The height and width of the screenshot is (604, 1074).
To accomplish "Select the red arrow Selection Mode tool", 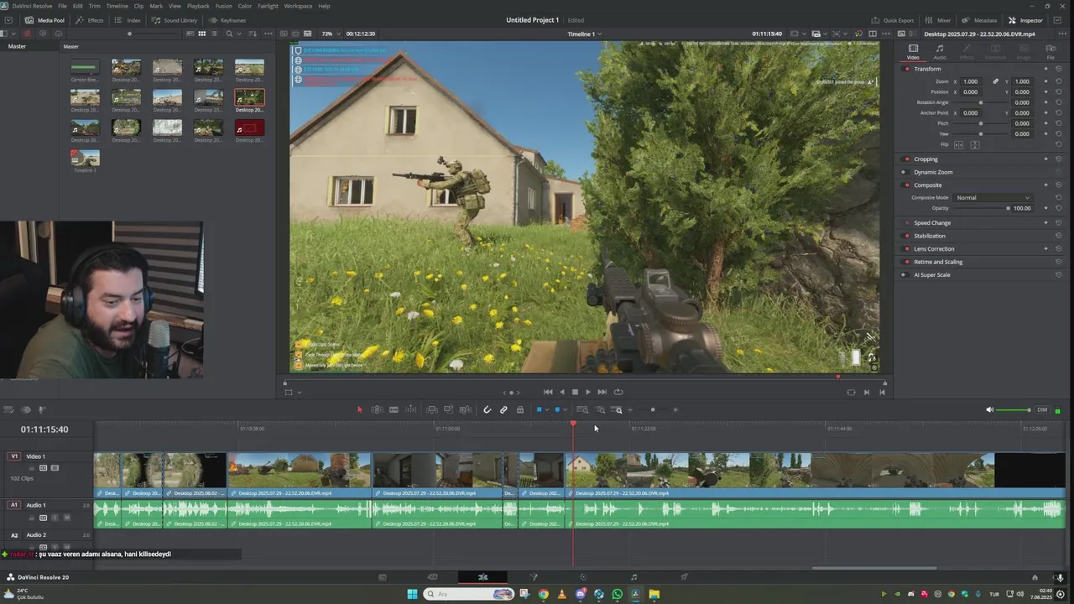I will click(360, 409).
